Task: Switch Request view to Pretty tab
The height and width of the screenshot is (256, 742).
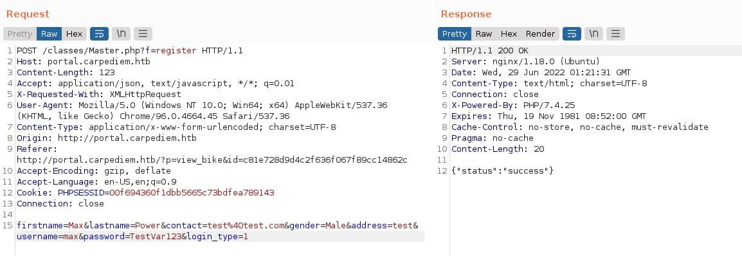Action: pos(20,33)
